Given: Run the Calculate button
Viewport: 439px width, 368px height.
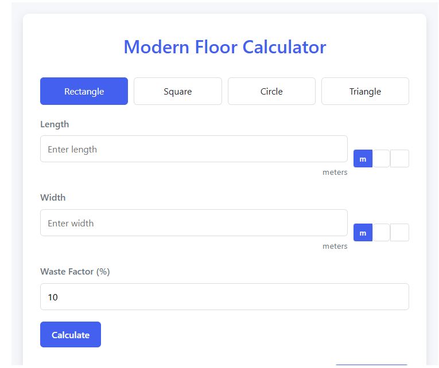Looking at the screenshot, I should tap(71, 334).
